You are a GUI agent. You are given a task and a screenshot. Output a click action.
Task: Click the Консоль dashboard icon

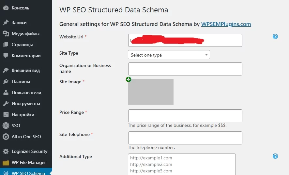pyautogui.click(x=6, y=8)
